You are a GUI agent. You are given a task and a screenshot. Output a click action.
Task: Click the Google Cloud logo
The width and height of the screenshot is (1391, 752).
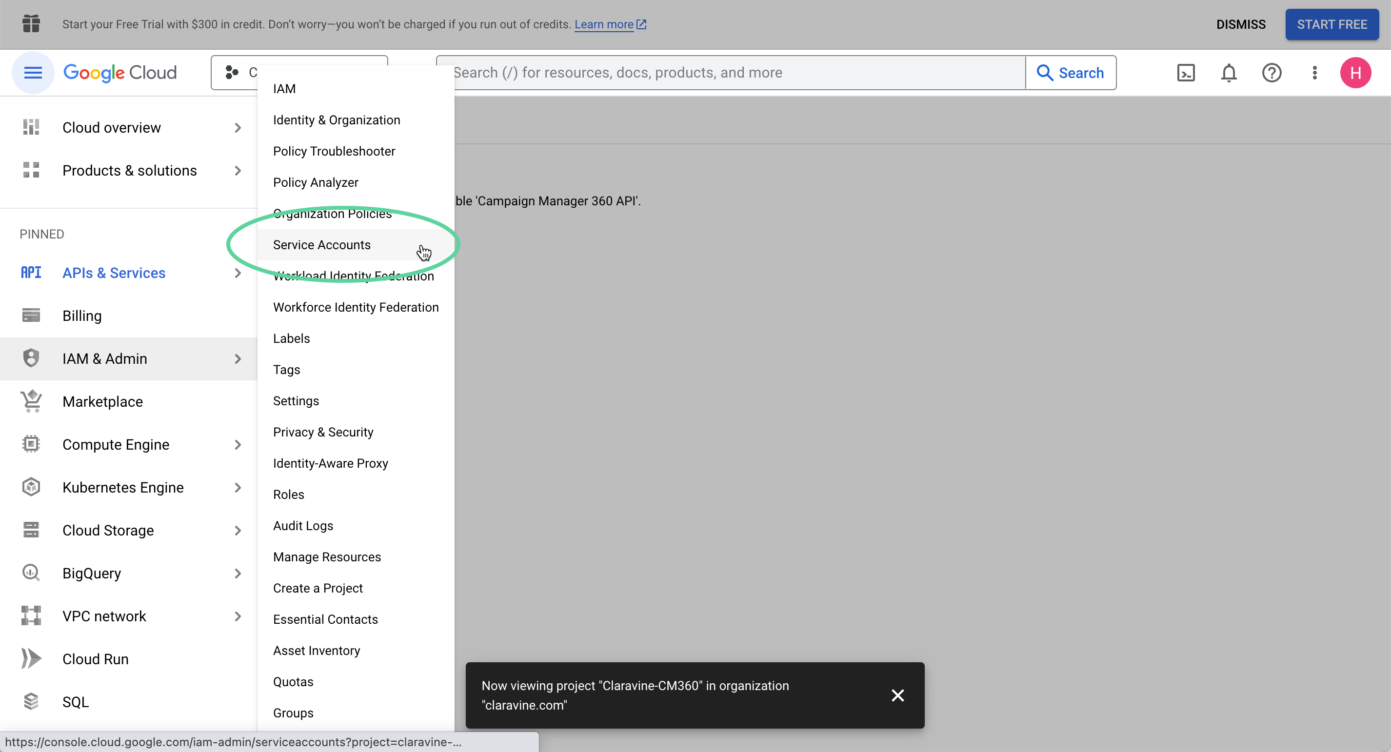click(120, 73)
